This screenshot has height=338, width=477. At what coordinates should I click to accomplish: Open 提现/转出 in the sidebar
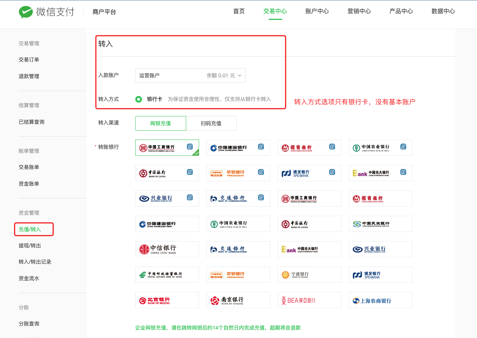pos(30,246)
